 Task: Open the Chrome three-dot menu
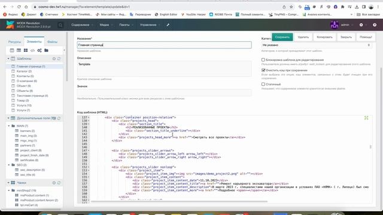(378, 7)
